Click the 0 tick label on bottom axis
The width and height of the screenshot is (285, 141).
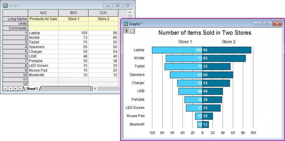pyautogui.click(x=203, y=133)
